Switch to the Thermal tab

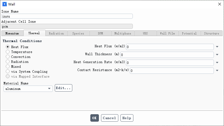pyautogui.click(x=35, y=33)
